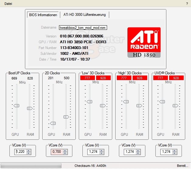Viewport: 191px width, 169px height.
Task: Increase BootUP VCore with up arrow
Action: (x=29, y=151)
